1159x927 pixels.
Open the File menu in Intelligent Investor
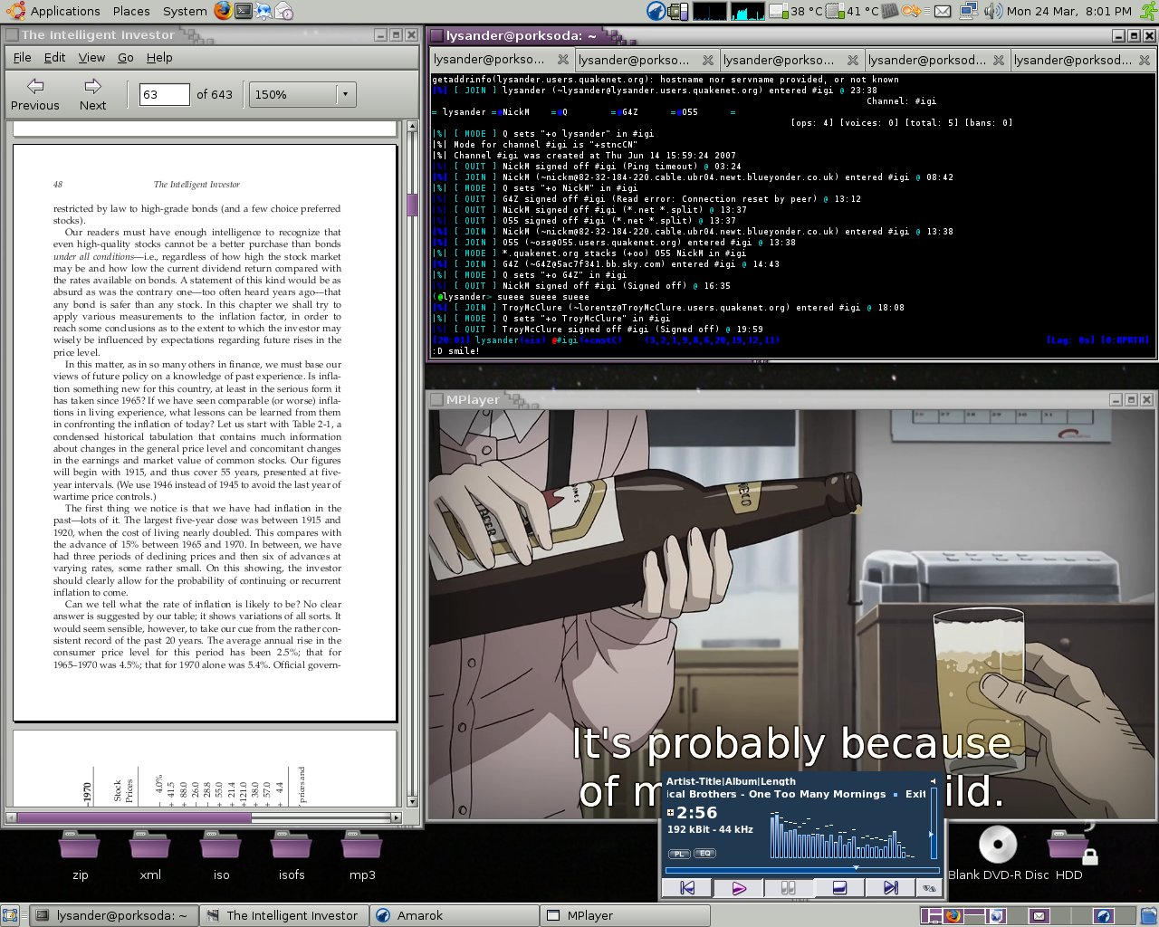(x=23, y=57)
